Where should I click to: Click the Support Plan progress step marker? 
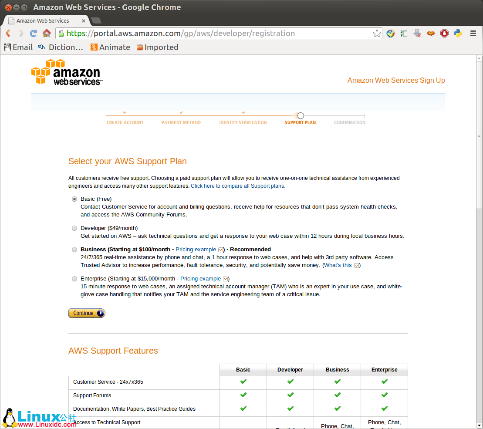(301, 115)
